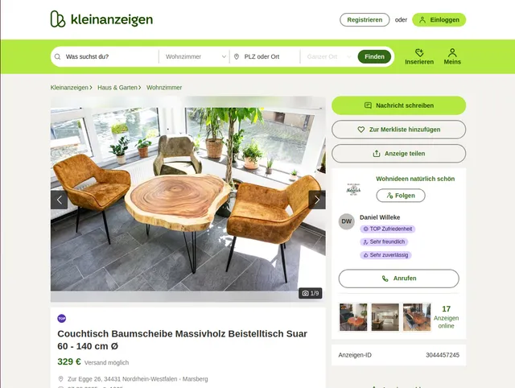Viewport: 515px width, 388px height.
Task: Click the PLZ oder Ort field
Action: (266, 56)
